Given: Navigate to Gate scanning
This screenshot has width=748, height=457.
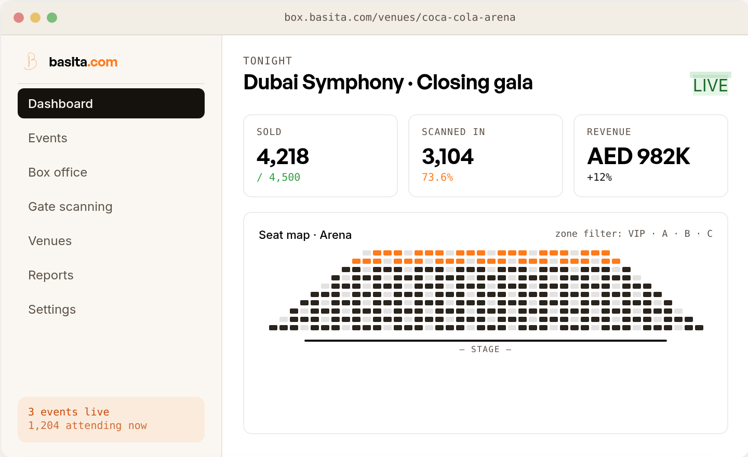Looking at the screenshot, I should (x=70, y=207).
